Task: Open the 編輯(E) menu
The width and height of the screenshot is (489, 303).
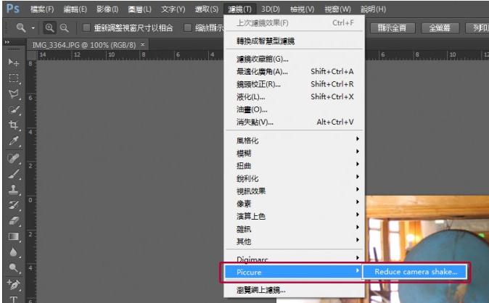Action: click(75, 9)
